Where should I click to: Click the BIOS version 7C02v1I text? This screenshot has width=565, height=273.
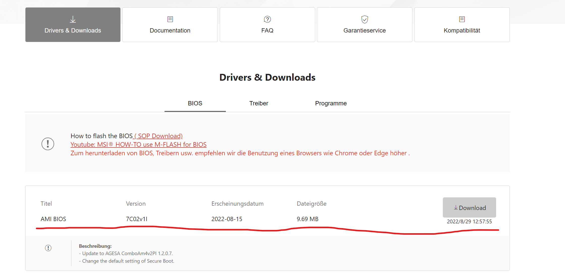(x=137, y=219)
